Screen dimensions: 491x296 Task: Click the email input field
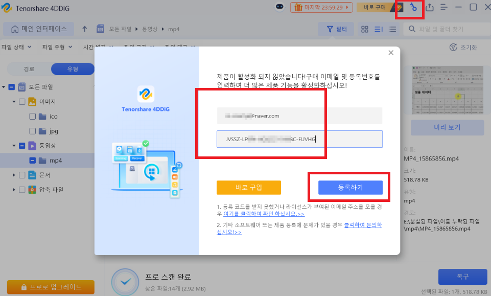click(x=299, y=116)
